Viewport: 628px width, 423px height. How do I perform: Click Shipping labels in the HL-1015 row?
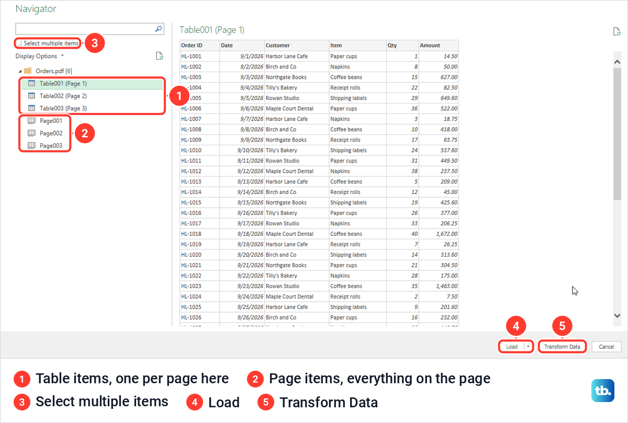[357, 202]
